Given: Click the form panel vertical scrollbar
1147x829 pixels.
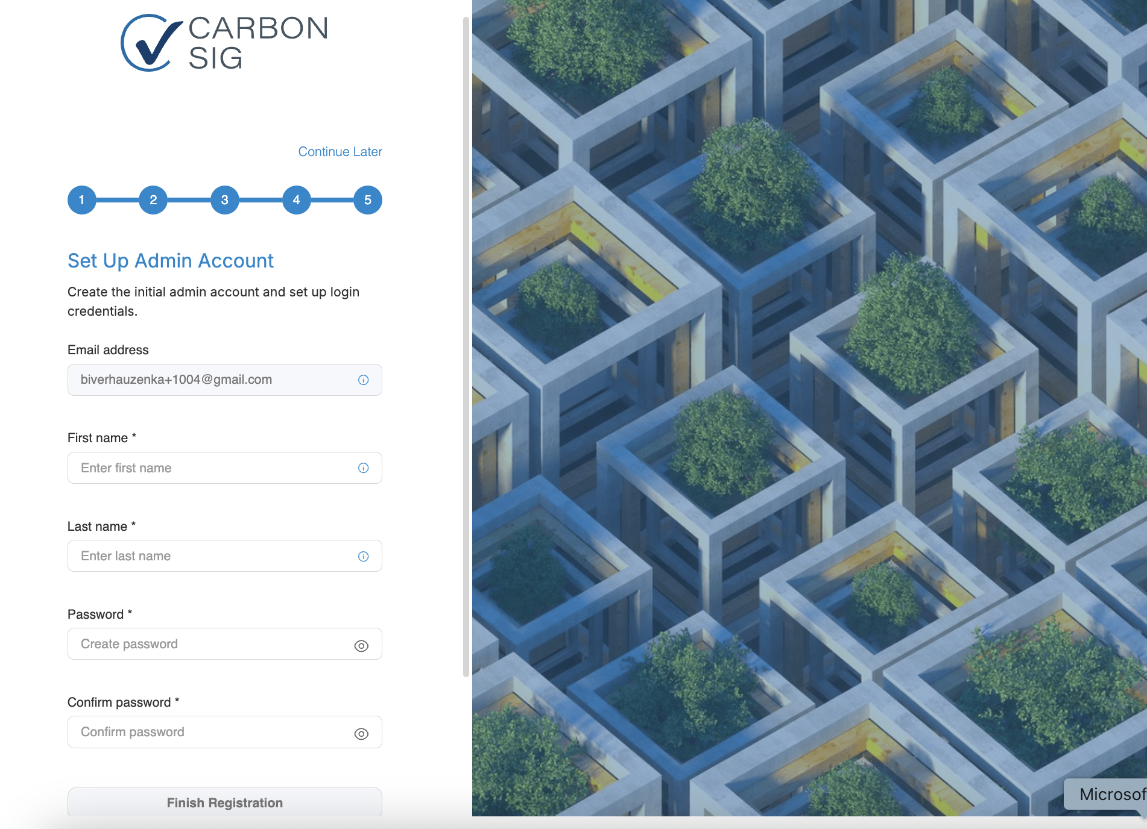Looking at the screenshot, I should coord(466,346).
